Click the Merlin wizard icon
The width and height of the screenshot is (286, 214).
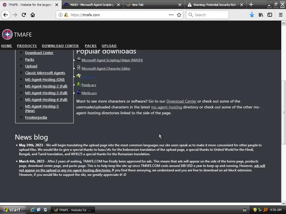[78, 92]
